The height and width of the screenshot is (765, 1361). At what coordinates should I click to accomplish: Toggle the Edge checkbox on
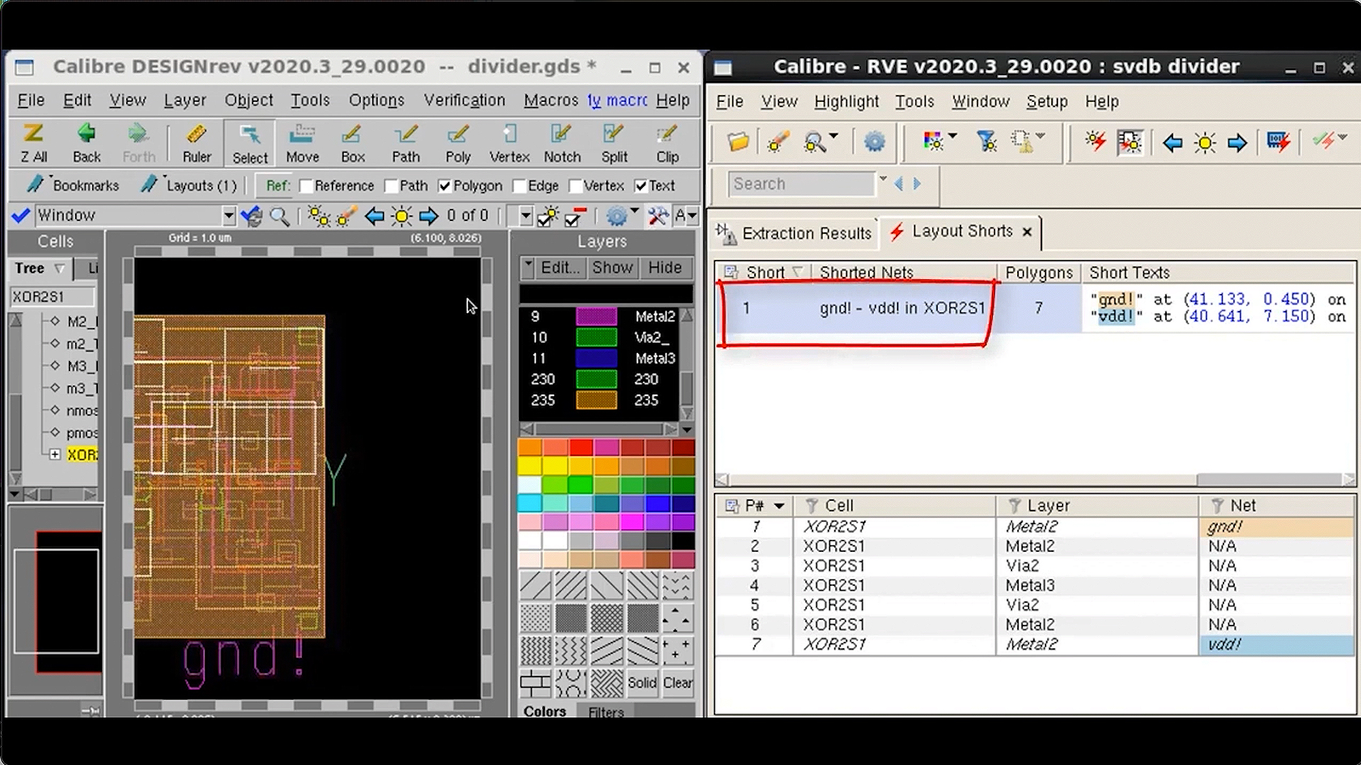[x=517, y=186]
